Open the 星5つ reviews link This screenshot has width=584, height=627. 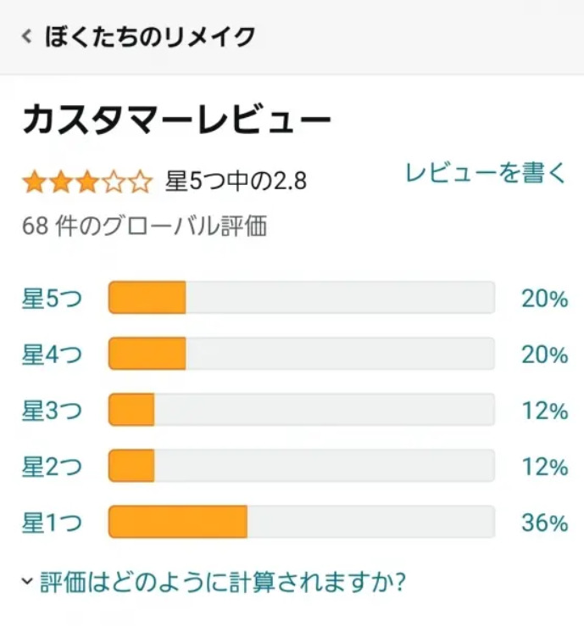(52, 299)
